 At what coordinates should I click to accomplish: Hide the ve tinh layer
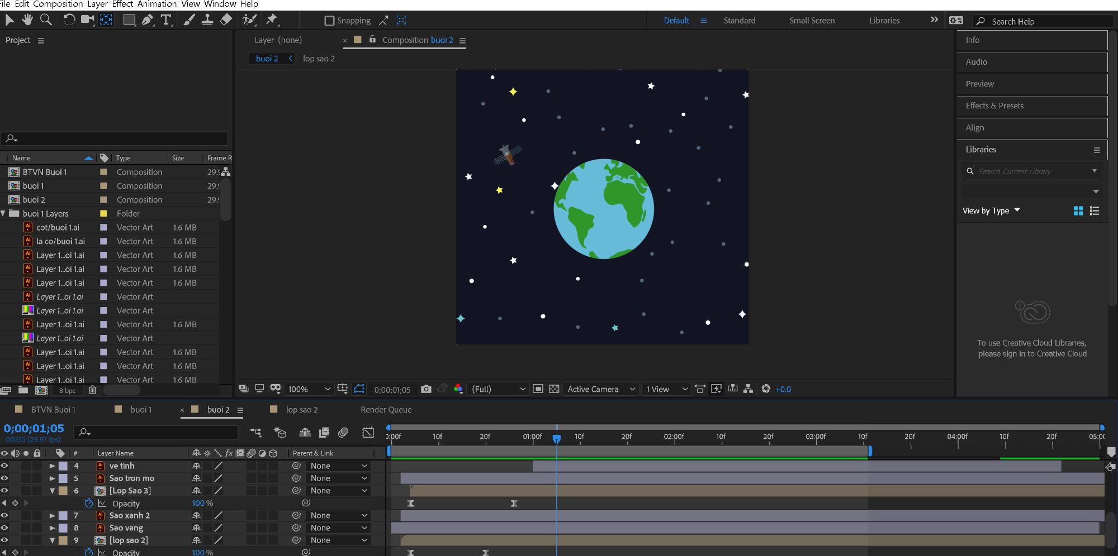pos(4,466)
